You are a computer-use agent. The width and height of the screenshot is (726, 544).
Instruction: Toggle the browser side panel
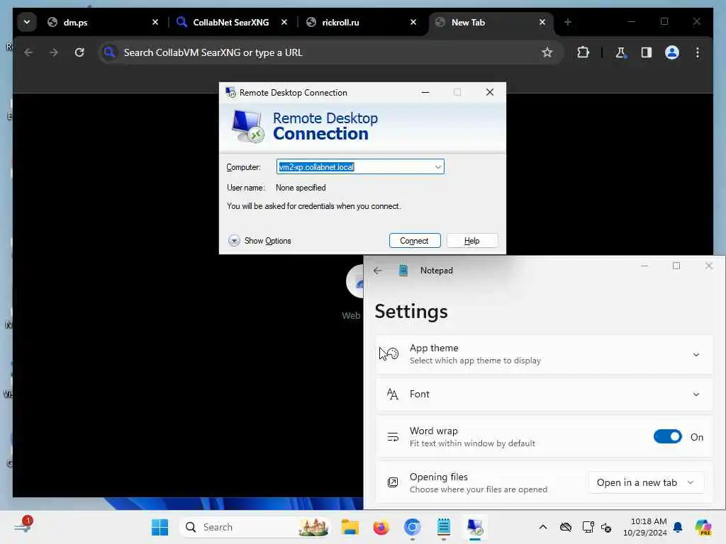click(x=647, y=52)
